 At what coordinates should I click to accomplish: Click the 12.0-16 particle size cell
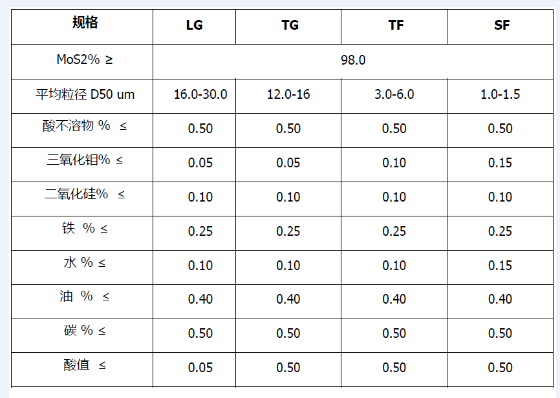(x=288, y=94)
